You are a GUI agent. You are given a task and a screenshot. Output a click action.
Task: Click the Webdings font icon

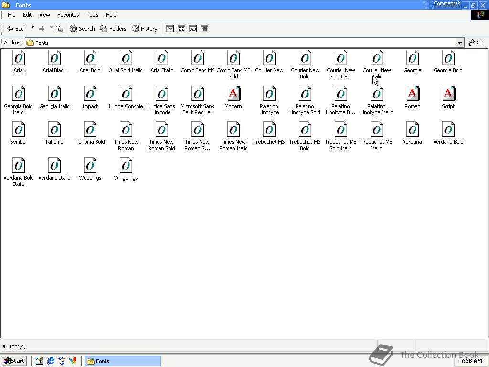point(90,165)
